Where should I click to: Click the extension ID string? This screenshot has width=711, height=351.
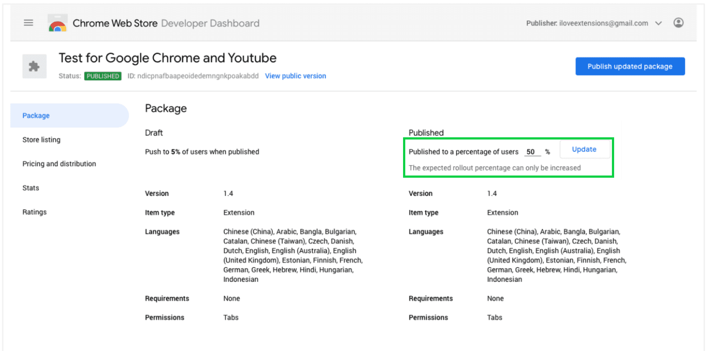197,76
